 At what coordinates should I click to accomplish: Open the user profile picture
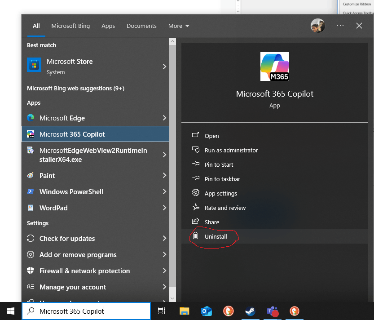(318, 26)
